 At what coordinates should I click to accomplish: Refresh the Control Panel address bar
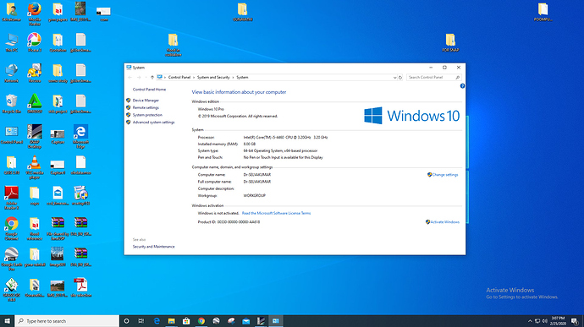(x=400, y=78)
